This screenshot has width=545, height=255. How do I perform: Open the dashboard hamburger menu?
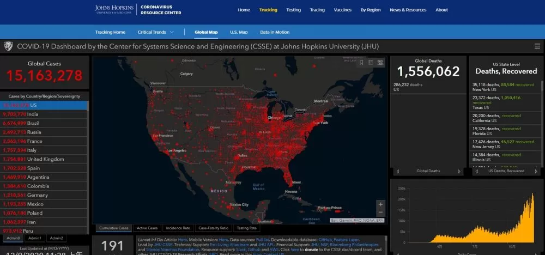point(537,46)
